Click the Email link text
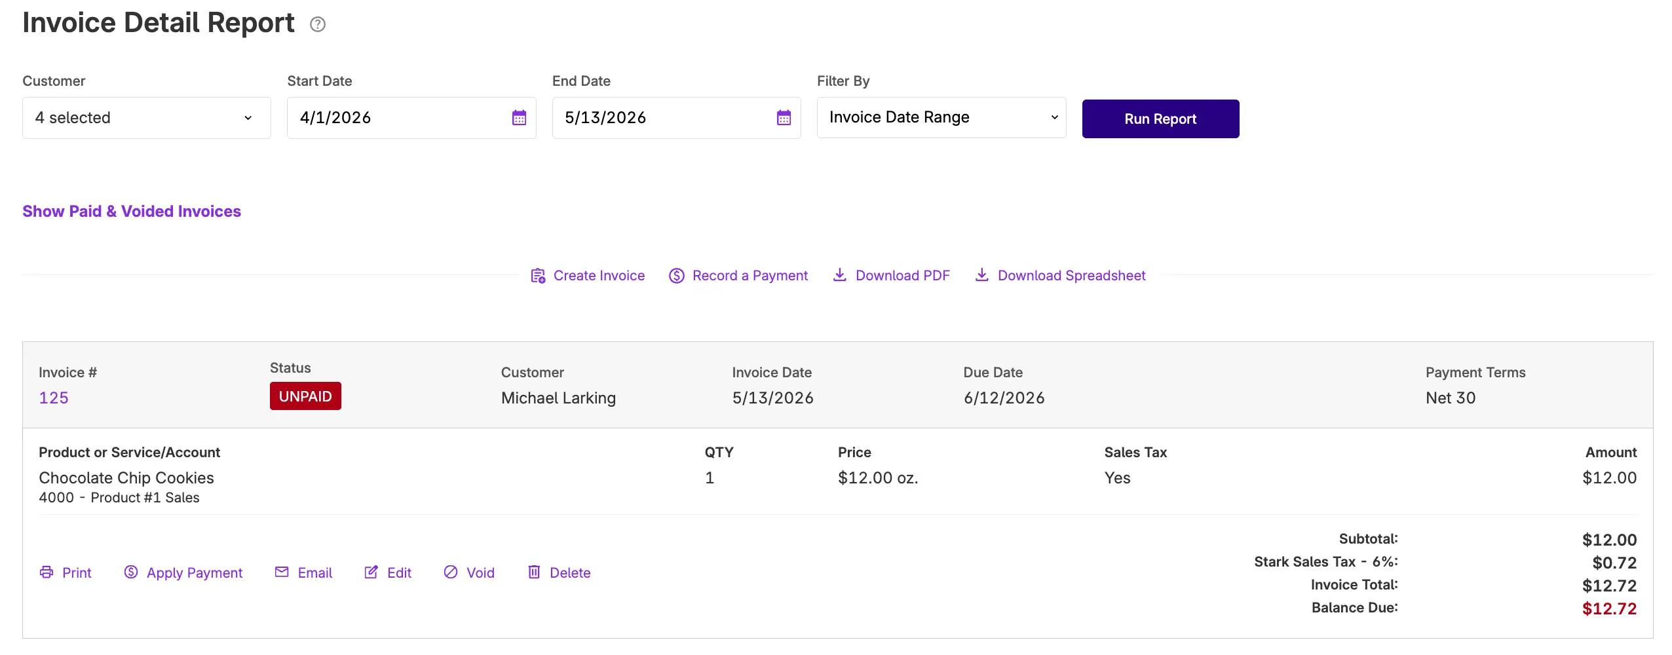 (315, 573)
